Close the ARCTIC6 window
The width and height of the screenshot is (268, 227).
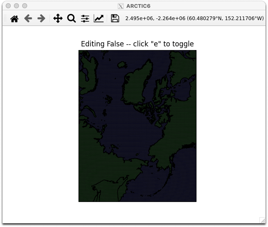tap(8, 6)
